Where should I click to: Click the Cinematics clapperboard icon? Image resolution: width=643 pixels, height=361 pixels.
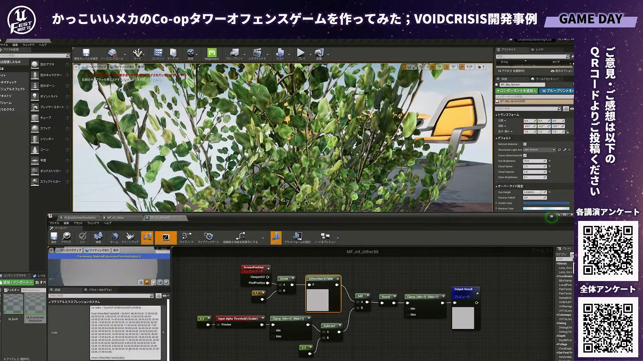[257, 53]
